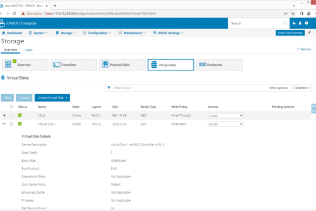Open the Physical Disks tile
Image resolution: width=316 pixels, height=211 pixels.
pyautogui.click(x=122, y=65)
